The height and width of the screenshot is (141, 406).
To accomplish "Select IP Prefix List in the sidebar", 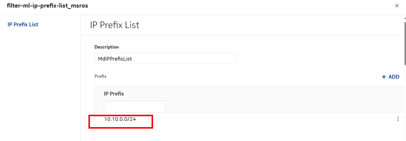I will point(23,25).
